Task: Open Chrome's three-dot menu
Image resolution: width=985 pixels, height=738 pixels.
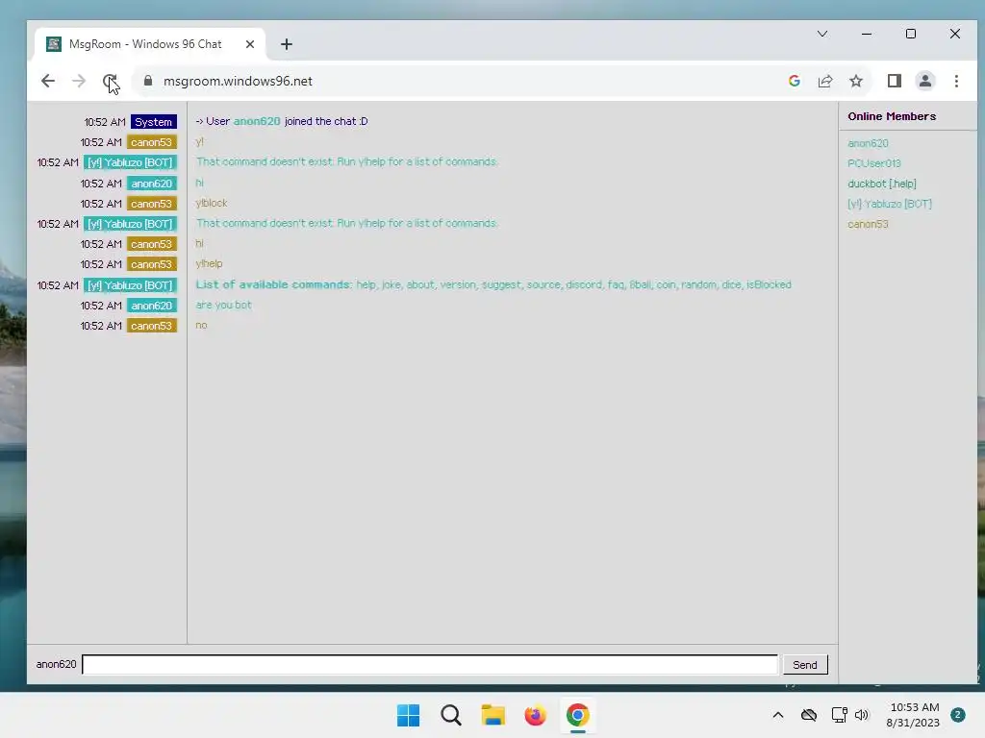Action: 956,81
